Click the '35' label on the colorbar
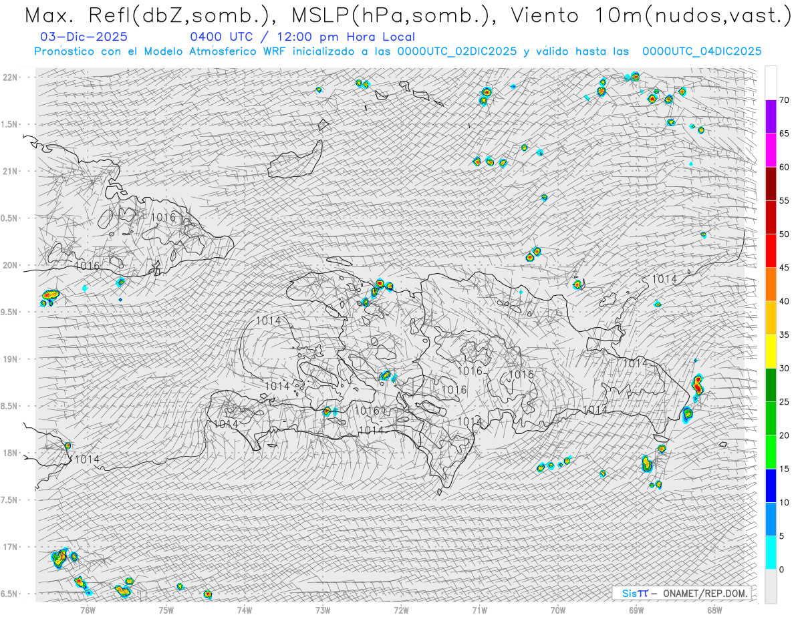Image resolution: width=802 pixels, height=619 pixels. [x=785, y=335]
